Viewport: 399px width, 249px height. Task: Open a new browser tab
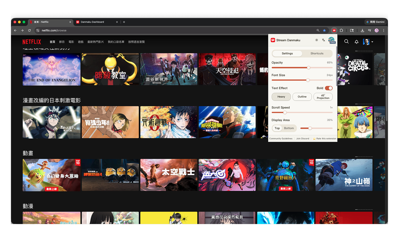[124, 22]
